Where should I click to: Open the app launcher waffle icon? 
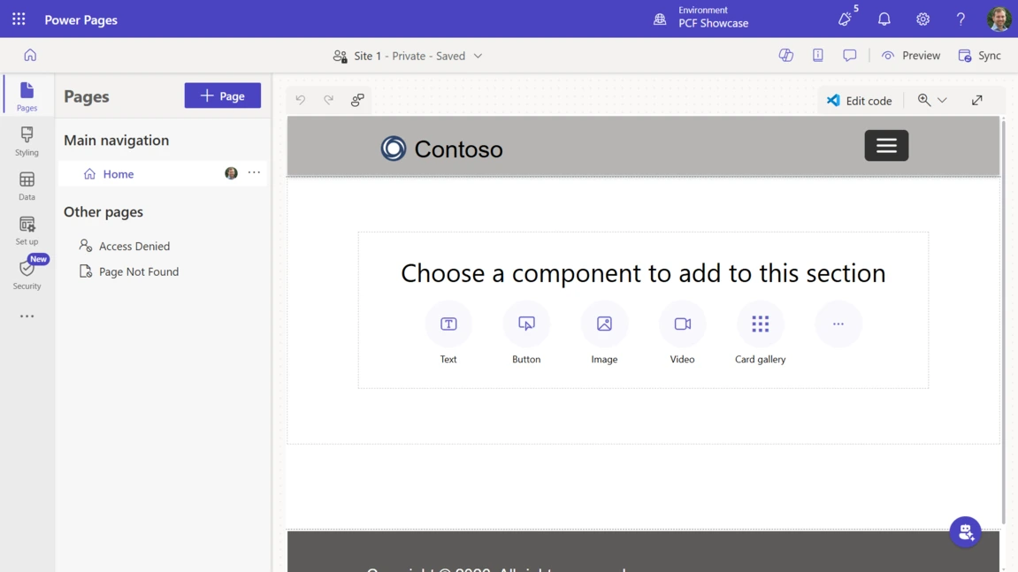(19, 19)
